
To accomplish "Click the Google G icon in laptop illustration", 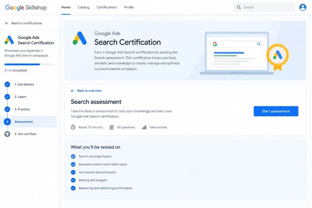I will 215,44.
